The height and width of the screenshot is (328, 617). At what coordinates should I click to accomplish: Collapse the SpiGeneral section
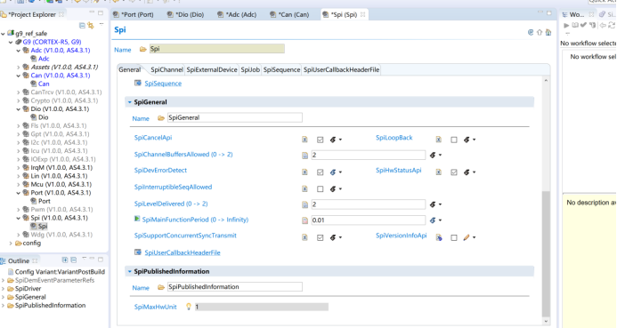(x=129, y=102)
